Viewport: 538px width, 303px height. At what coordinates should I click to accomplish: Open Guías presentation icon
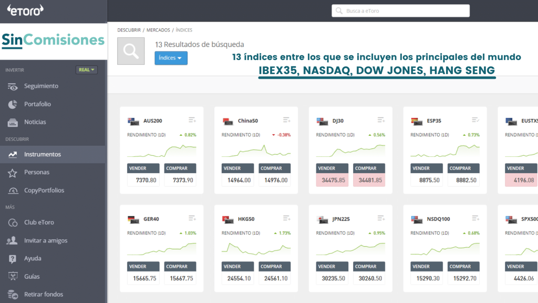(x=13, y=277)
